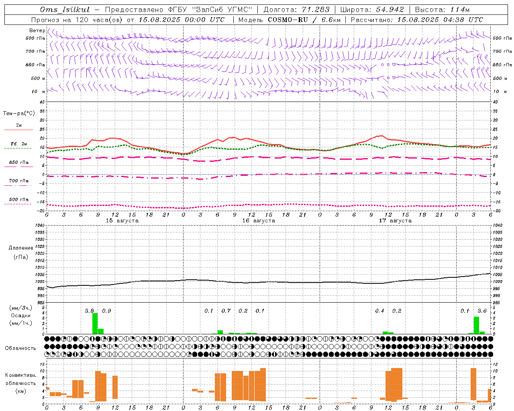Click the "Долгота: 71.283" header value

point(296,10)
